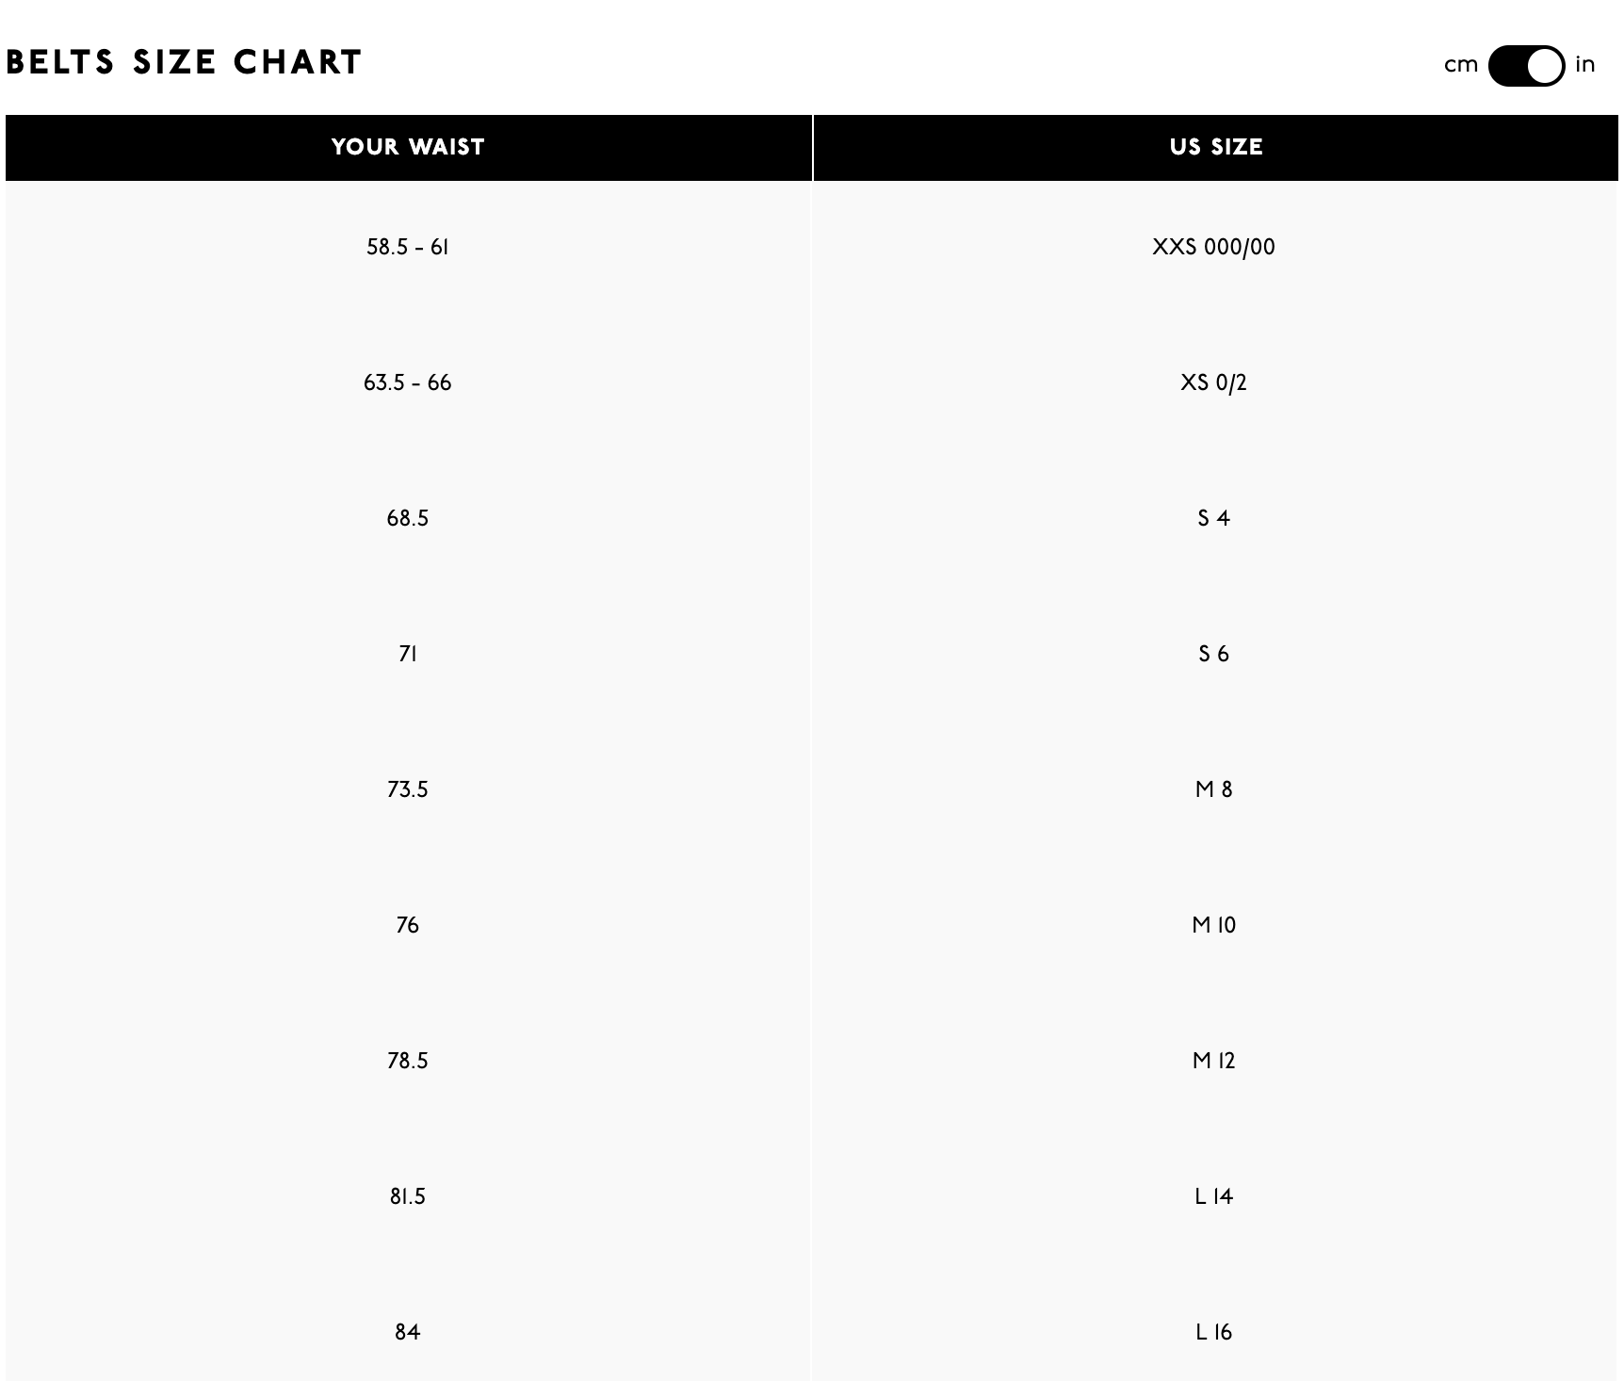The image size is (1624, 1381).
Task: Choose the L 14 size entry
Action: tap(1213, 1196)
